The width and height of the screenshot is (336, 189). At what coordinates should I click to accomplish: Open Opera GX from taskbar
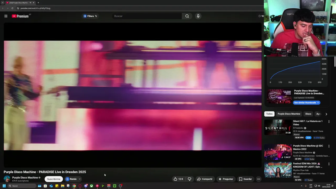click(80, 186)
